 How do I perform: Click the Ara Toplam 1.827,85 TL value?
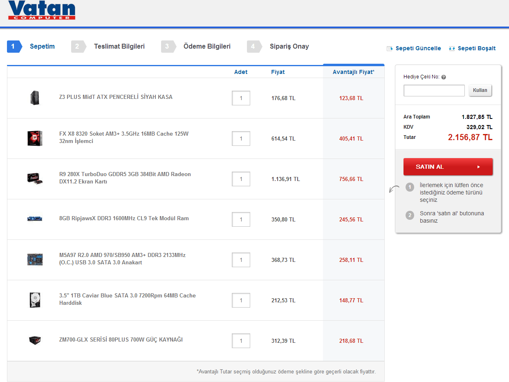tap(477, 117)
